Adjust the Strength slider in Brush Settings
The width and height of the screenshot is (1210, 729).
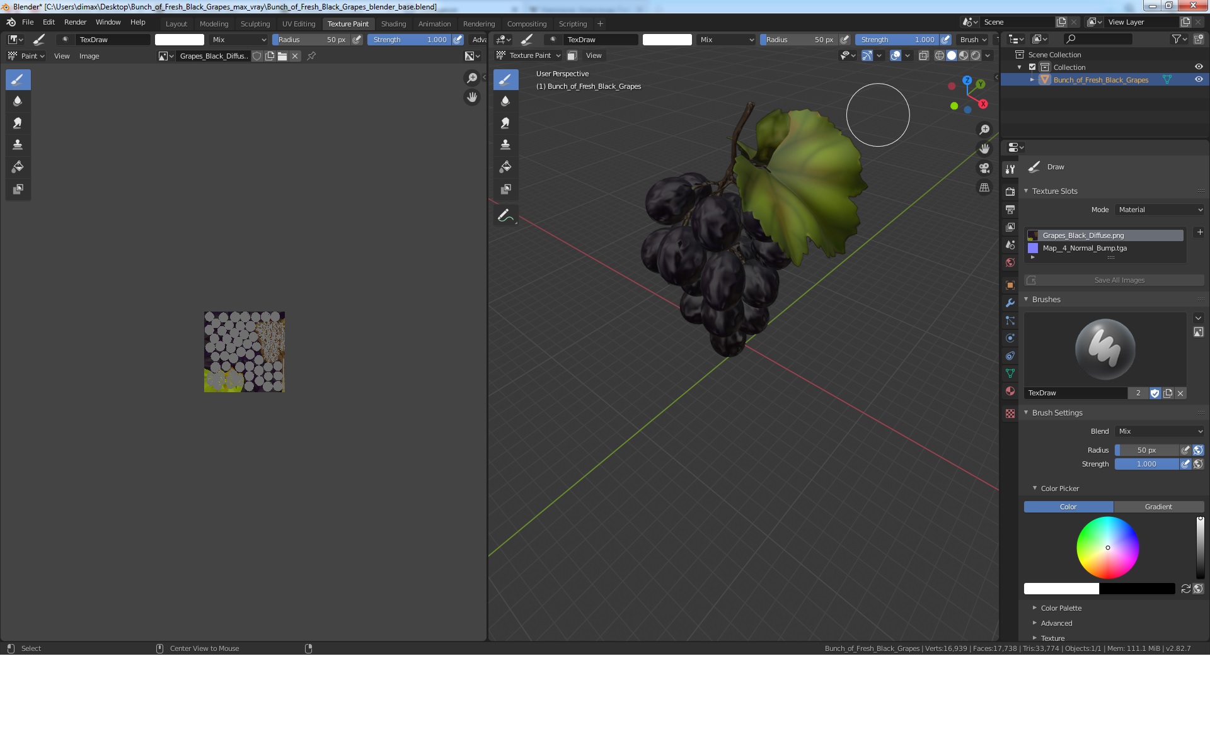pyautogui.click(x=1146, y=464)
